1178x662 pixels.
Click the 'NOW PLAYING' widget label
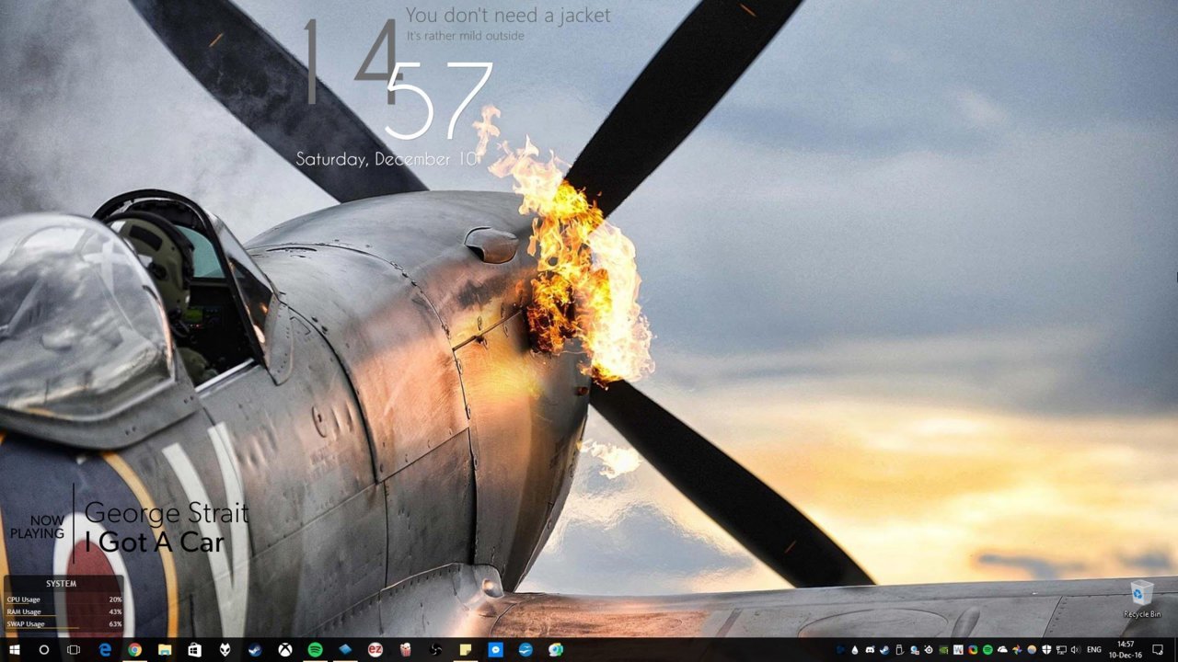pyautogui.click(x=38, y=527)
